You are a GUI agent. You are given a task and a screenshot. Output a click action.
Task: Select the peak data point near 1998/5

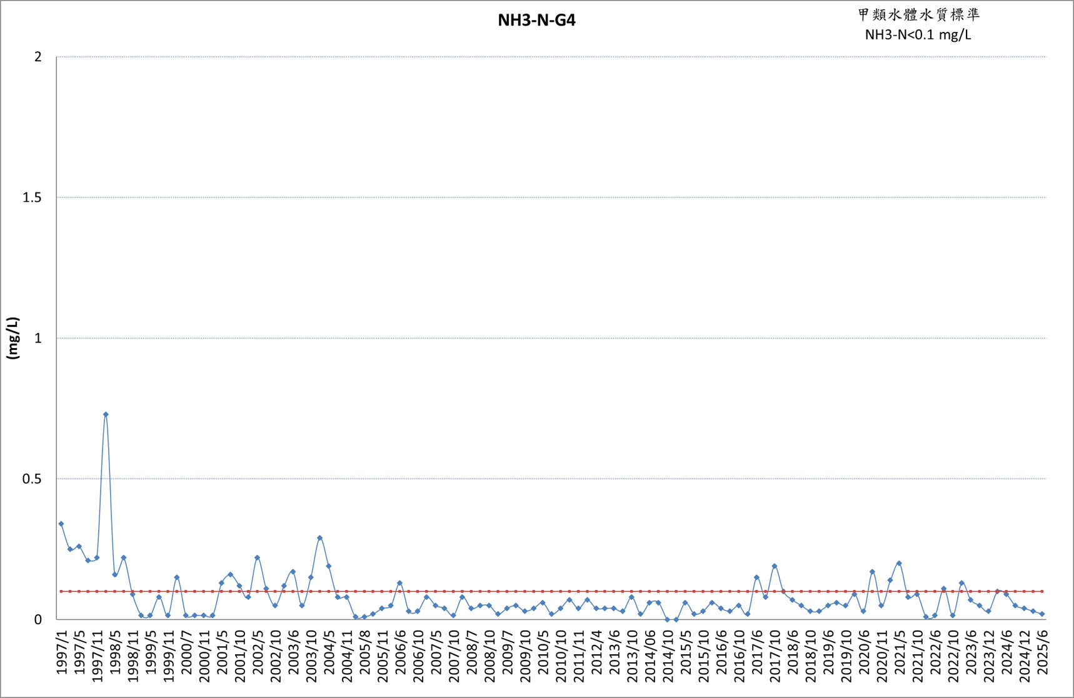tap(106, 414)
